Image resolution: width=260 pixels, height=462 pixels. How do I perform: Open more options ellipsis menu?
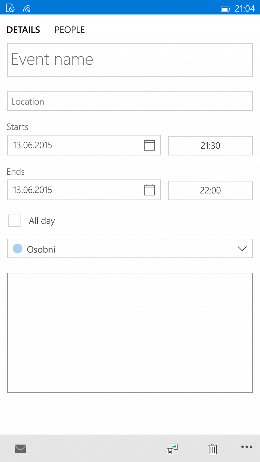coord(247,447)
